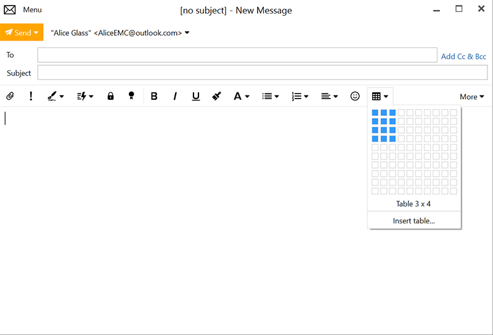Click the first cell of table grid
Viewport: 493px width, 335px height.
coord(375,113)
